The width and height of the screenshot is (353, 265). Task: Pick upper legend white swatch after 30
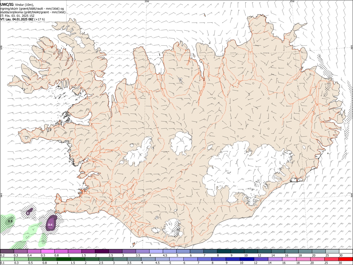[x=346, y=251]
